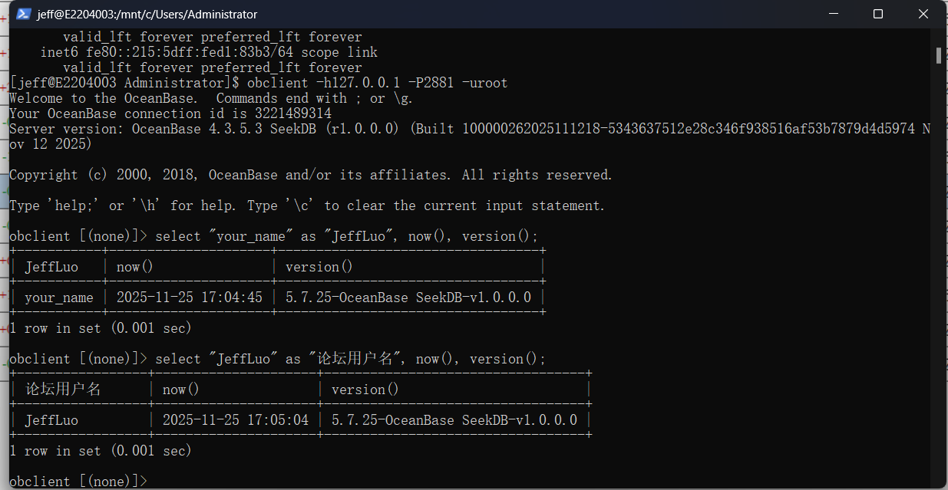The image size is (948, 490).
Task: Maximize the terminal window
Action: coord(878,14)
